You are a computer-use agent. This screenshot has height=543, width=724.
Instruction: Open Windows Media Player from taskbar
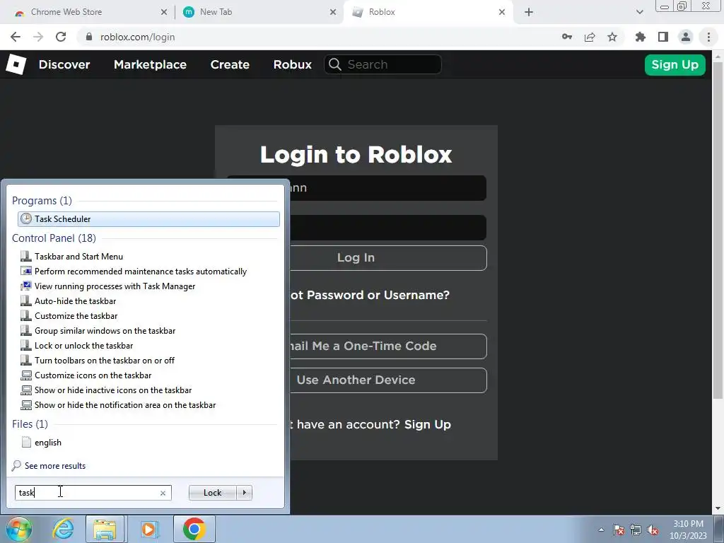coord(148,529)
